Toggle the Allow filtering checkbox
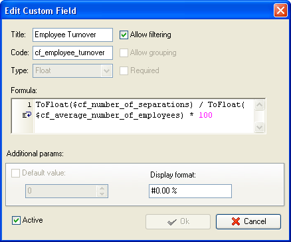The image size is (291, 242). [x=124, y=35]
